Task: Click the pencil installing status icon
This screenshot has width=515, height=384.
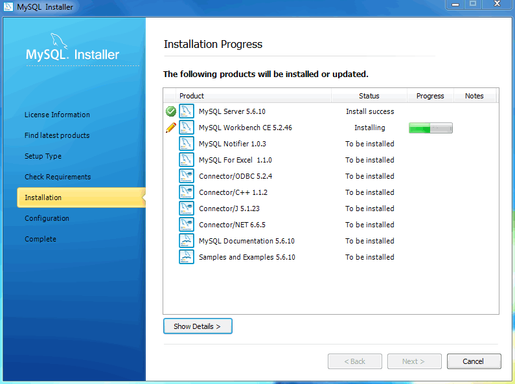Action: (x=171, y=128)
